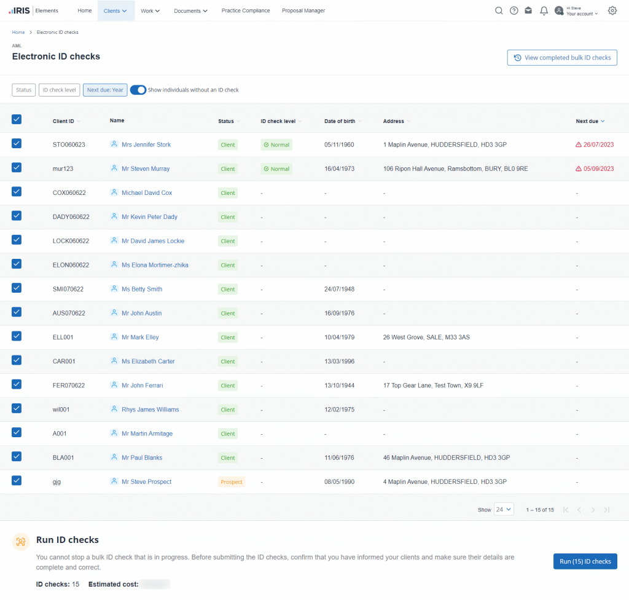
Task: Click the search magnifier icon in header
Action: pyautogui.click(x=499, y=10)
